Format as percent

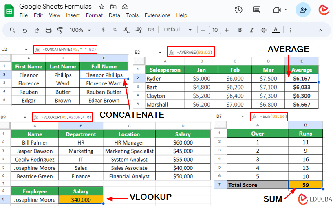click(x=115, y=30)
